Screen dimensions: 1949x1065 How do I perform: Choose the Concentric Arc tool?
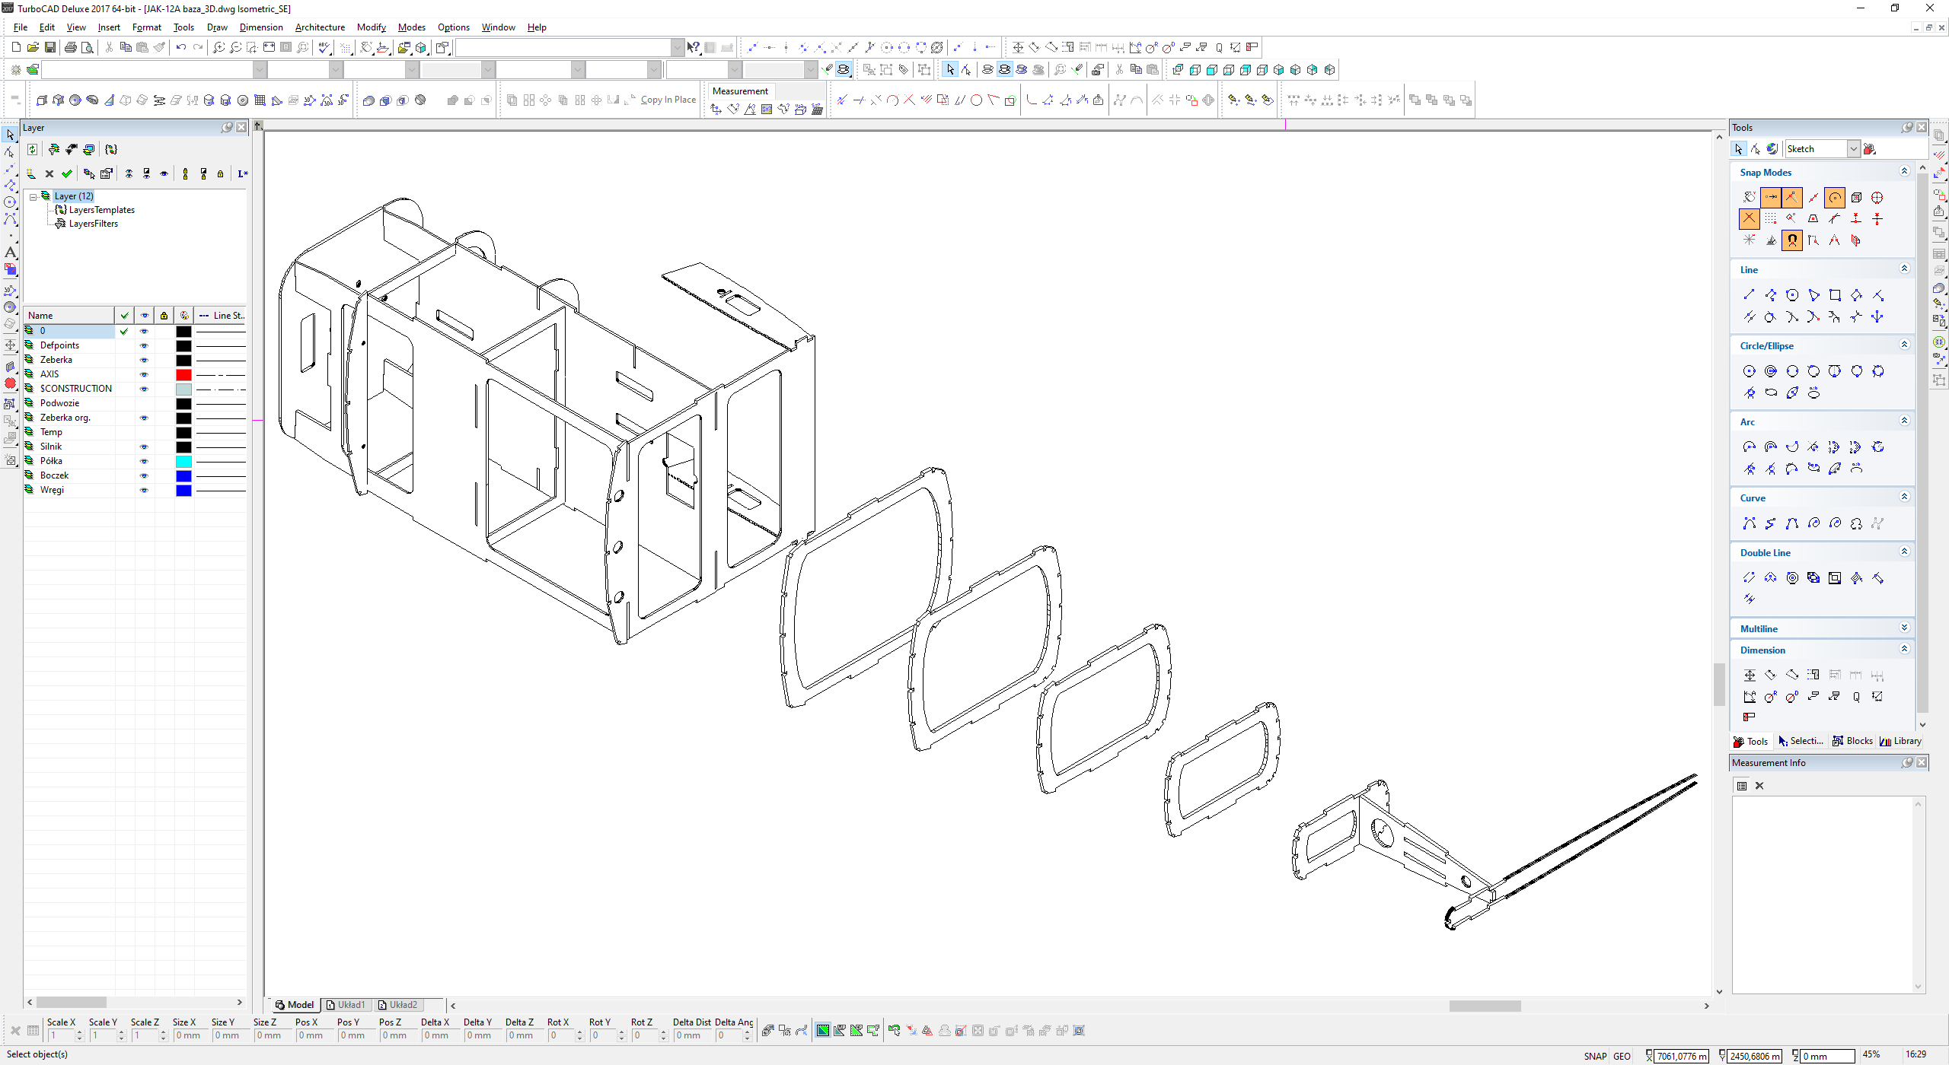tap(1771, 447)
